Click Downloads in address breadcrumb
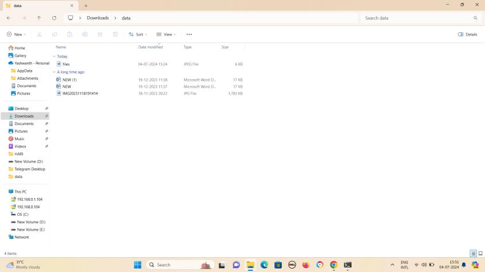This screenshot has height=272, width=485. (98, 18)
